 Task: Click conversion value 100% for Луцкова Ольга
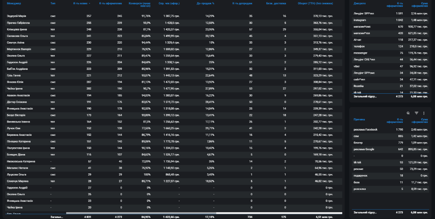147,174
